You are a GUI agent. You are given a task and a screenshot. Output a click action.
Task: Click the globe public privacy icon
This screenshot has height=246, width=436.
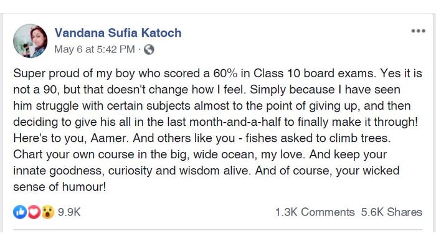pyautogui.click(x=149, y=50)
